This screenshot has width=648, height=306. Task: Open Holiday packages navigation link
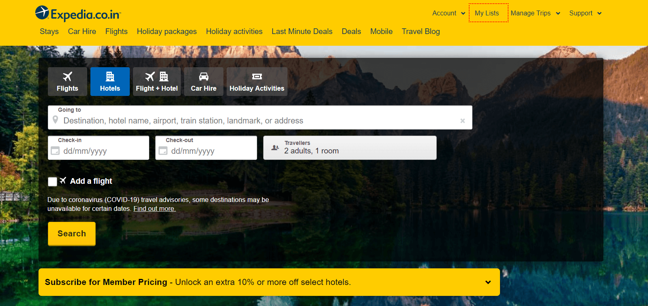(167, 32)
